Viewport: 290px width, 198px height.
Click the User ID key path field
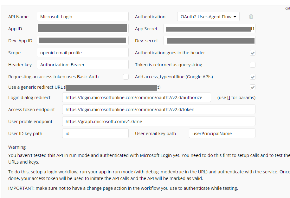(95, 134)
